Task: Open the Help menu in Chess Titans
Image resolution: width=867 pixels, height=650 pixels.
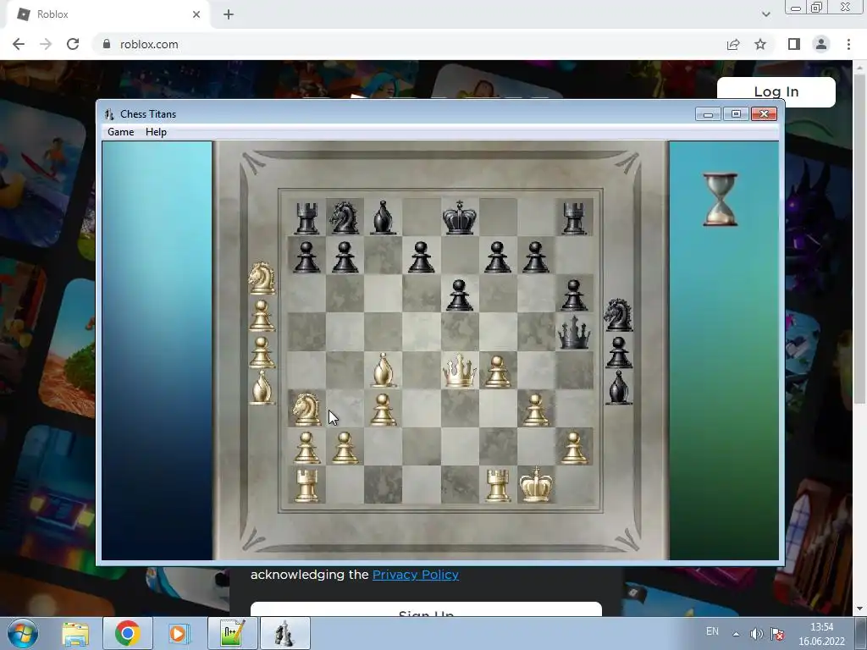Action: [x=156, y=132]
